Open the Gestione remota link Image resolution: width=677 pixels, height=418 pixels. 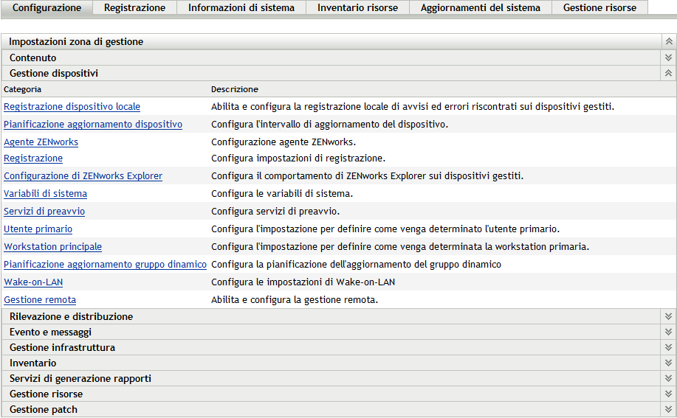point(40,299)
